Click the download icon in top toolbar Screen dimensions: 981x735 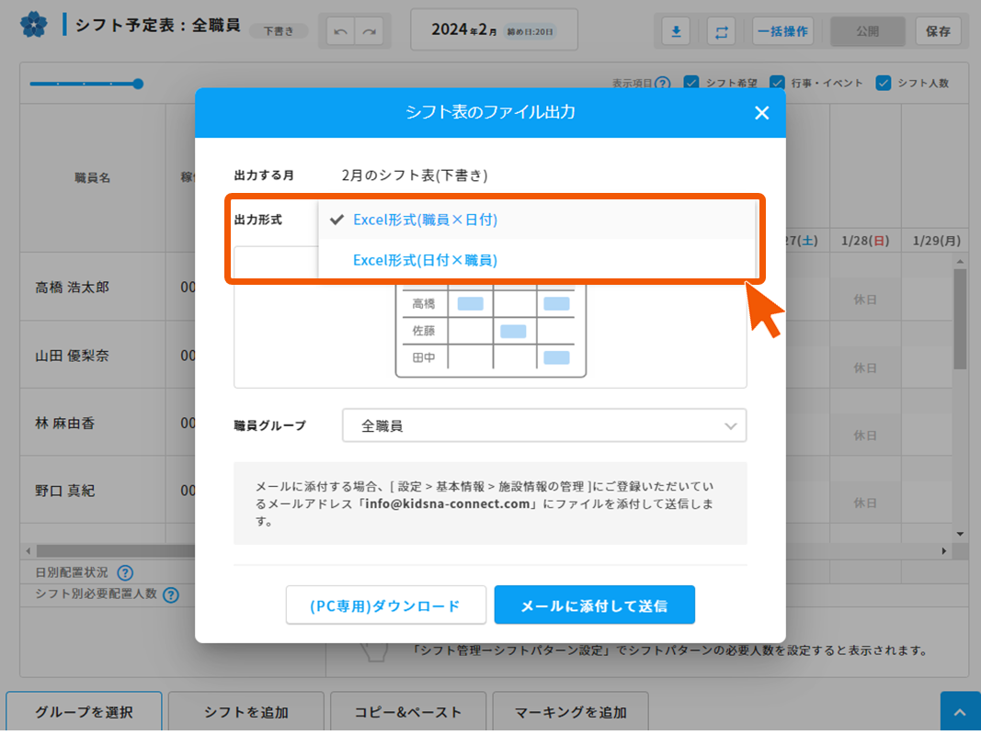(676, 31)
